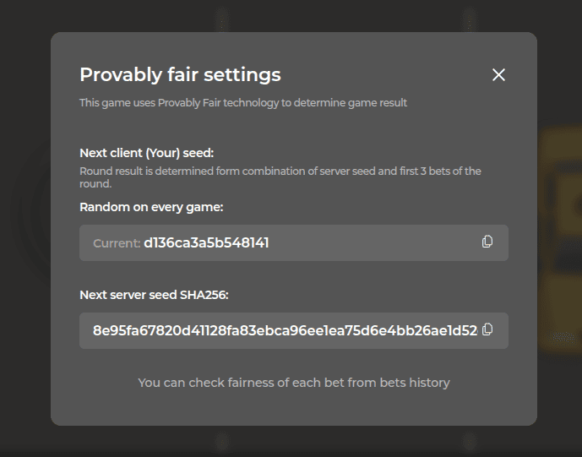Copy the next server seed SHA256 hash
The height and width of the screenshot is (457, 582).
(487, 329)
